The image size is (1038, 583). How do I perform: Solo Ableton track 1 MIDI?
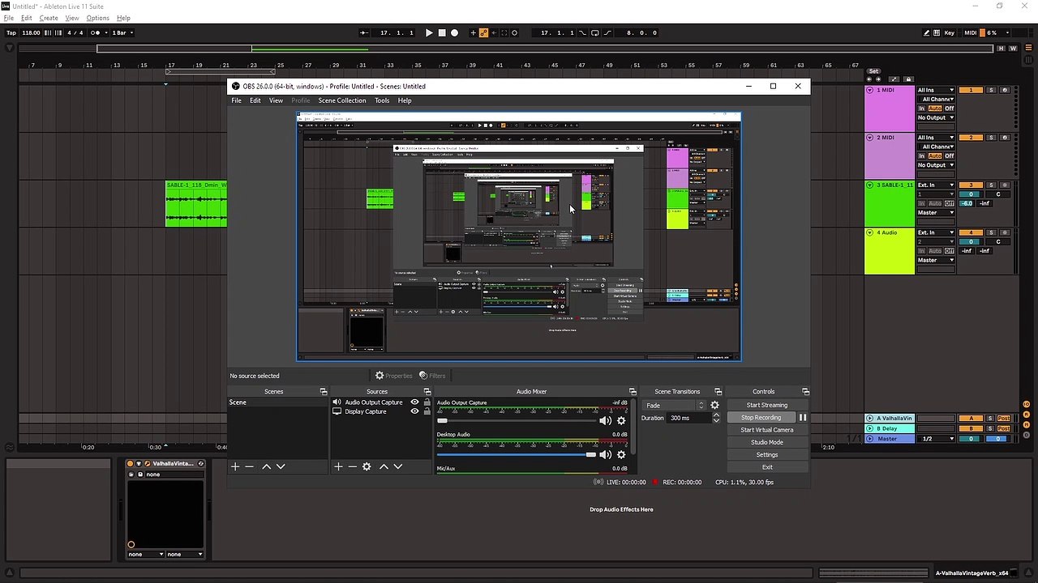click(991, 90)
